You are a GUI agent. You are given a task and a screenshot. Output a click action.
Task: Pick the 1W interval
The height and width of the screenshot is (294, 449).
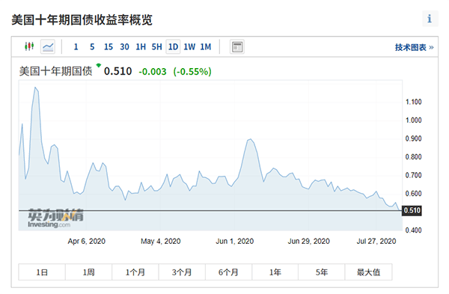(x=189, y=46)
